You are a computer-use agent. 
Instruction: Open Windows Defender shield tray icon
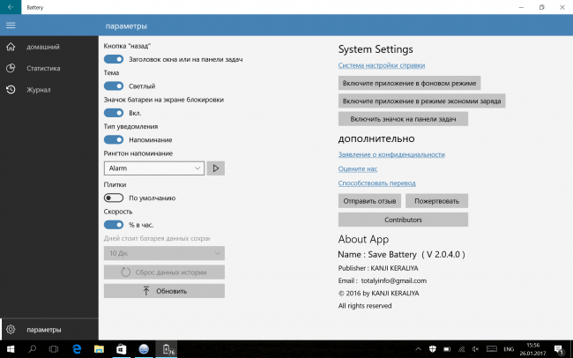click(432, 349)
